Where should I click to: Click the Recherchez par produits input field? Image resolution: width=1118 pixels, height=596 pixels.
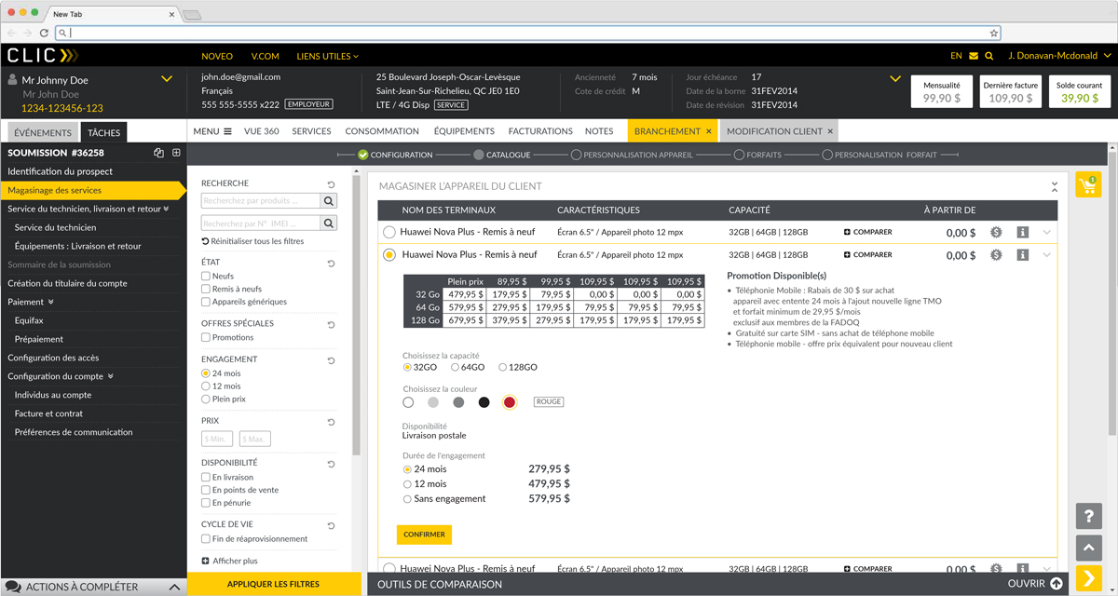(261, 201)
